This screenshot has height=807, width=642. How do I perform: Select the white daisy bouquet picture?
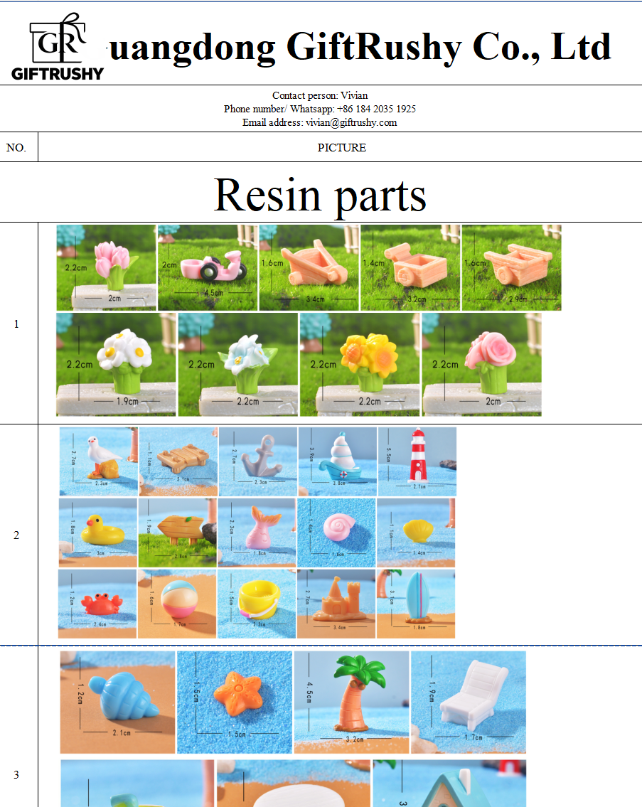pos(117,364)
